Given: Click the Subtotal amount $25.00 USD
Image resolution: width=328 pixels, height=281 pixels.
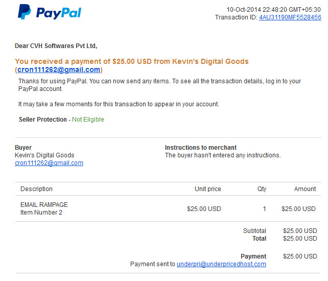Looking at the screenshot, I should tap(300, 231).
